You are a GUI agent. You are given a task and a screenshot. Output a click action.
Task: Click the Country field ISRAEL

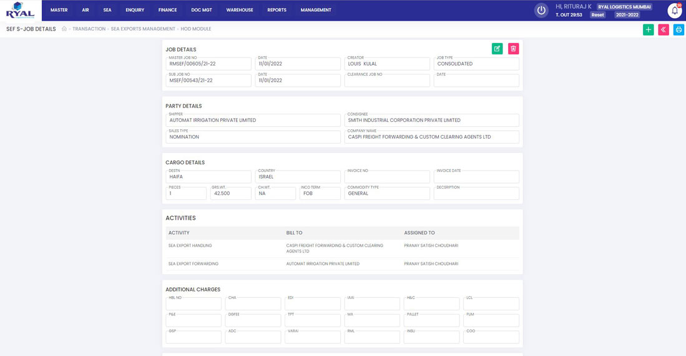tap(298, 177)
